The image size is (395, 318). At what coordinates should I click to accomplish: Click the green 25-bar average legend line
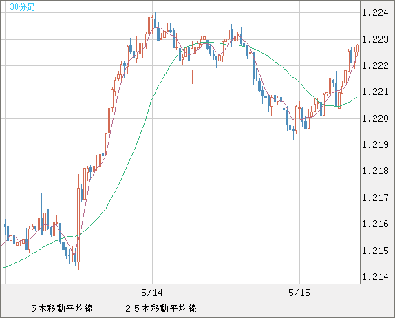tap(112, 308)
